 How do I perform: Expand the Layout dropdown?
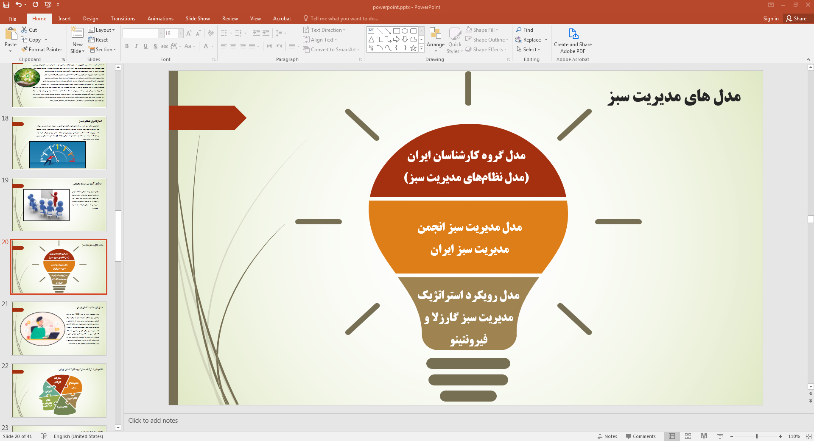pyautogui.click(x=101, y=30)
